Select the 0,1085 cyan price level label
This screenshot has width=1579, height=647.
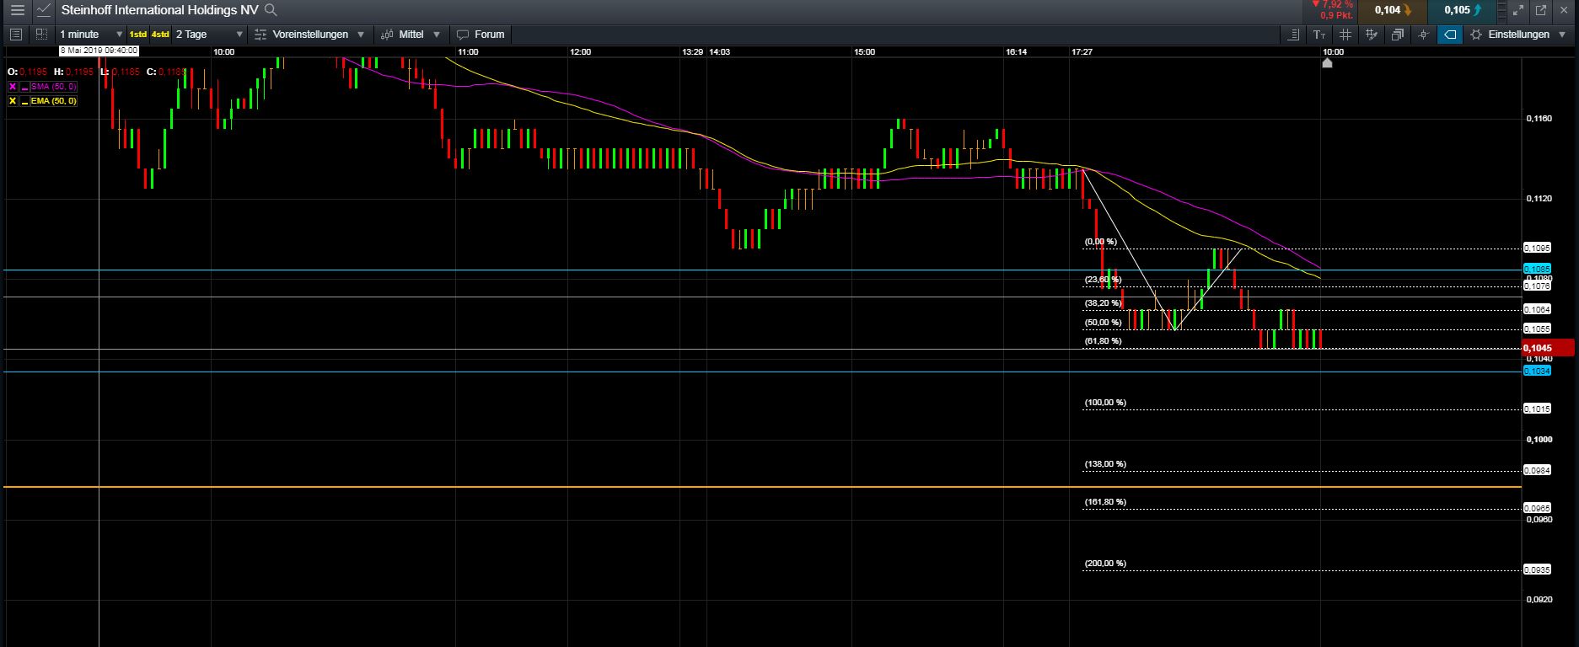pyautogui.click(x=1538, y=269)
